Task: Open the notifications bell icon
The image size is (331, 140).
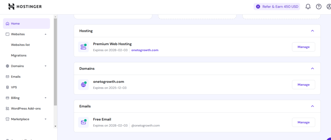Action: (x=308, y=6)
